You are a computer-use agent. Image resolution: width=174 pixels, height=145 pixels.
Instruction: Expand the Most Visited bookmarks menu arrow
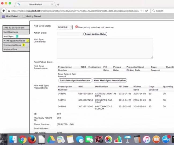(x=19, y=16)
